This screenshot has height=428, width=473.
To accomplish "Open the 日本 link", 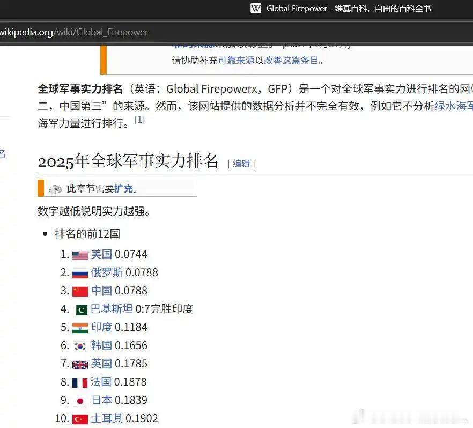I will [101, 400].
